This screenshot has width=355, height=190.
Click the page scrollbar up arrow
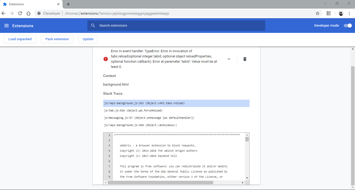(353, 49)
